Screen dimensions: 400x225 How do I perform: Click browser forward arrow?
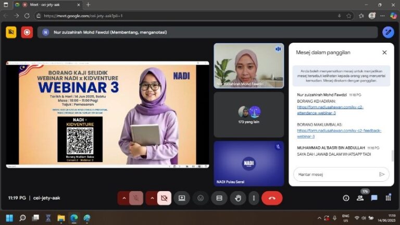(x=16, y=16)
